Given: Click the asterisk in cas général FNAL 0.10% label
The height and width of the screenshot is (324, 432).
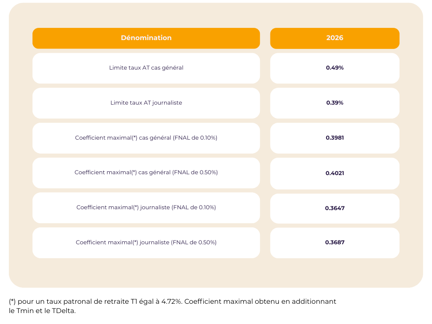Looking at the screenshot, I should click(x=134, y=138).
